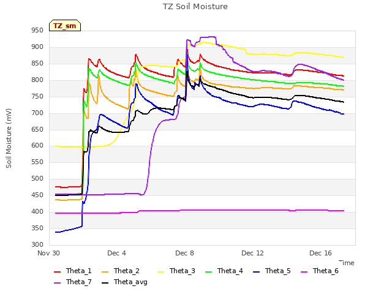392x294 pixels.
Task: Click the Theta_avg legend entry
Action: point(124,282)
